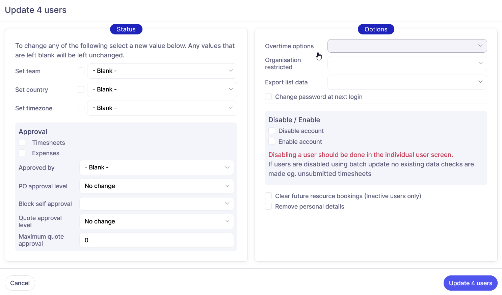Open the Set team dropdown

coord(162,71)
